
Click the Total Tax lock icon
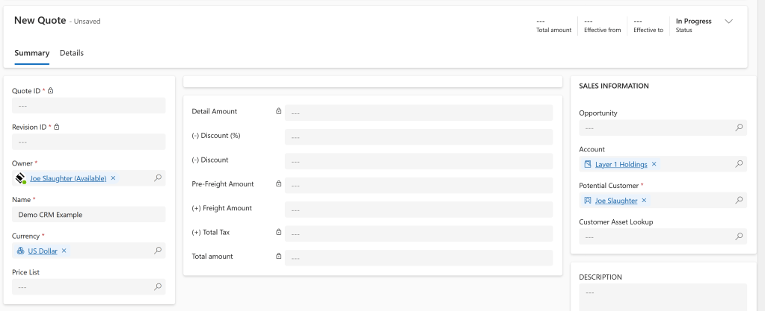tap(279, 232)
